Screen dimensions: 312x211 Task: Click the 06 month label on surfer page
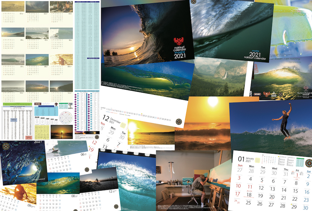pyautogui.click(x=83, y=154)
